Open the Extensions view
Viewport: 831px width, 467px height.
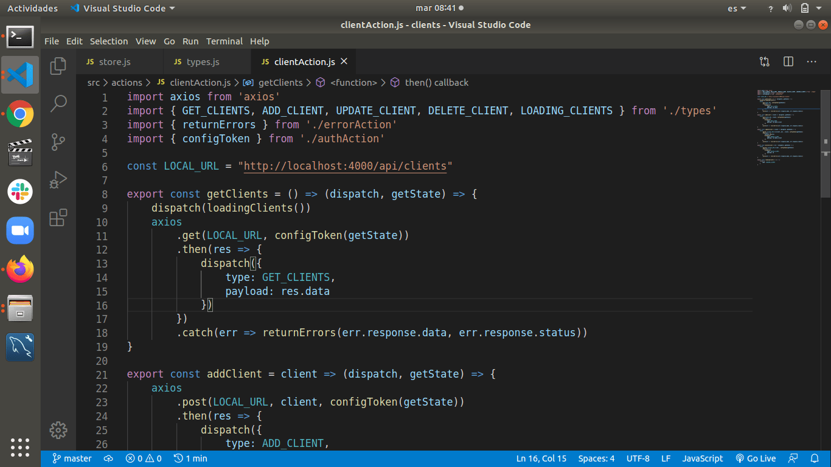pos(58,218)
